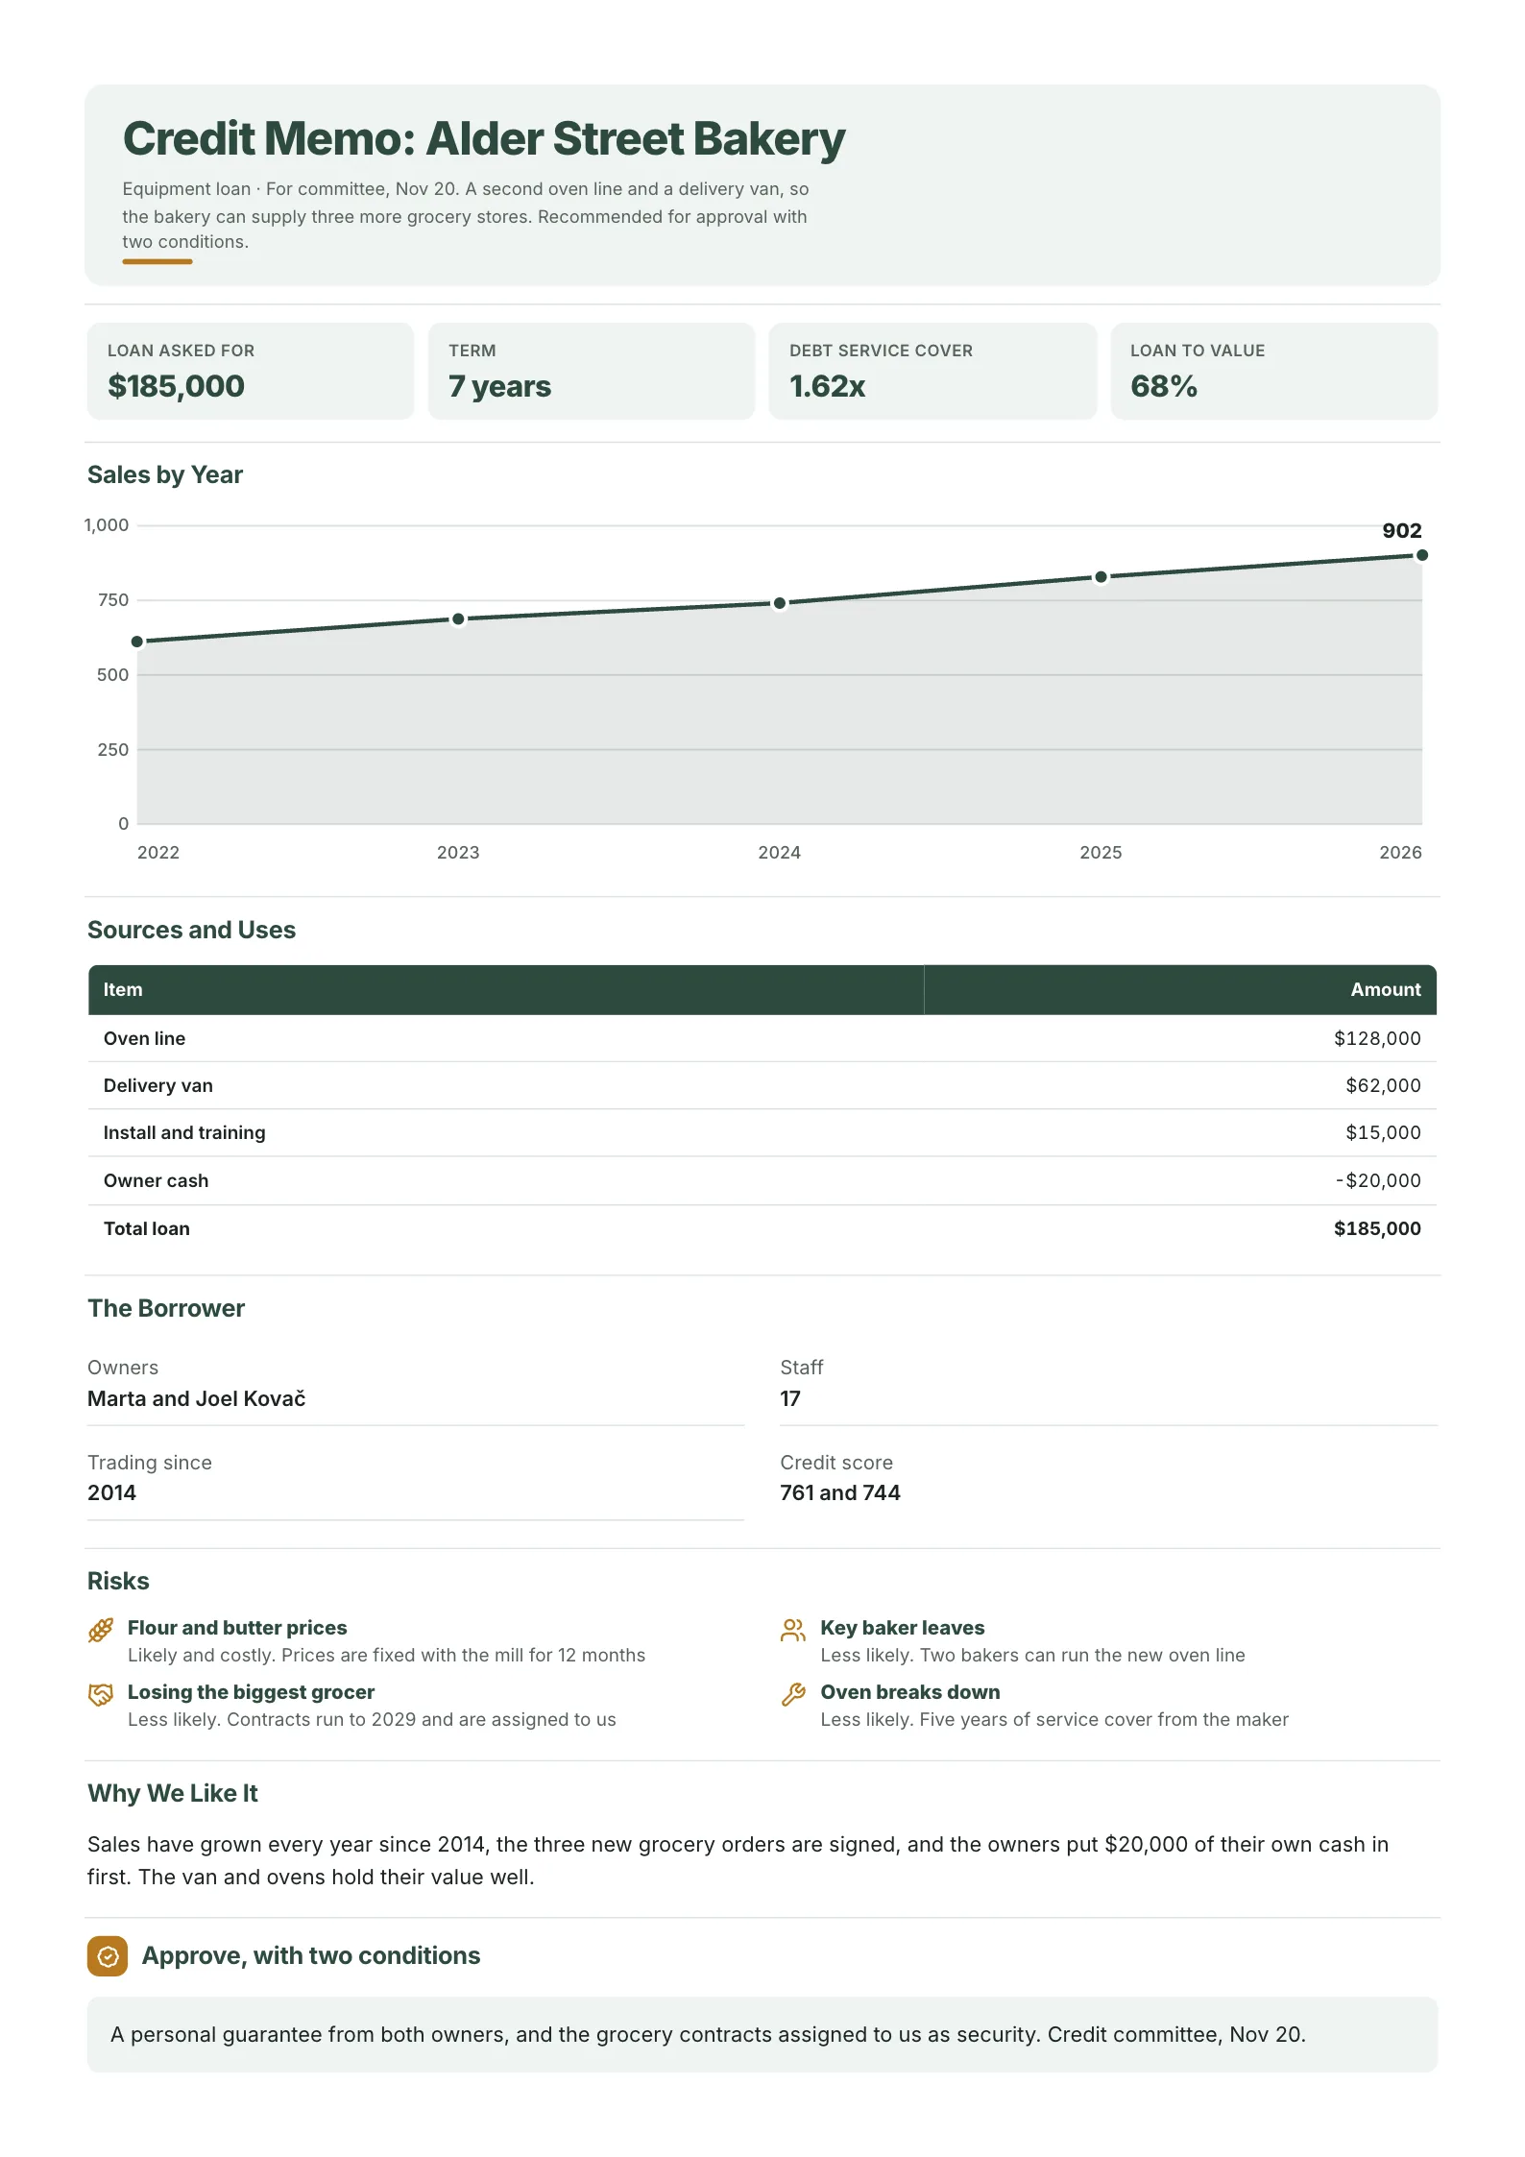Click the owners' names 'Marta and Joel Kovač'
Screen dimensions: 1525x2157
[x=197, y=1398]
